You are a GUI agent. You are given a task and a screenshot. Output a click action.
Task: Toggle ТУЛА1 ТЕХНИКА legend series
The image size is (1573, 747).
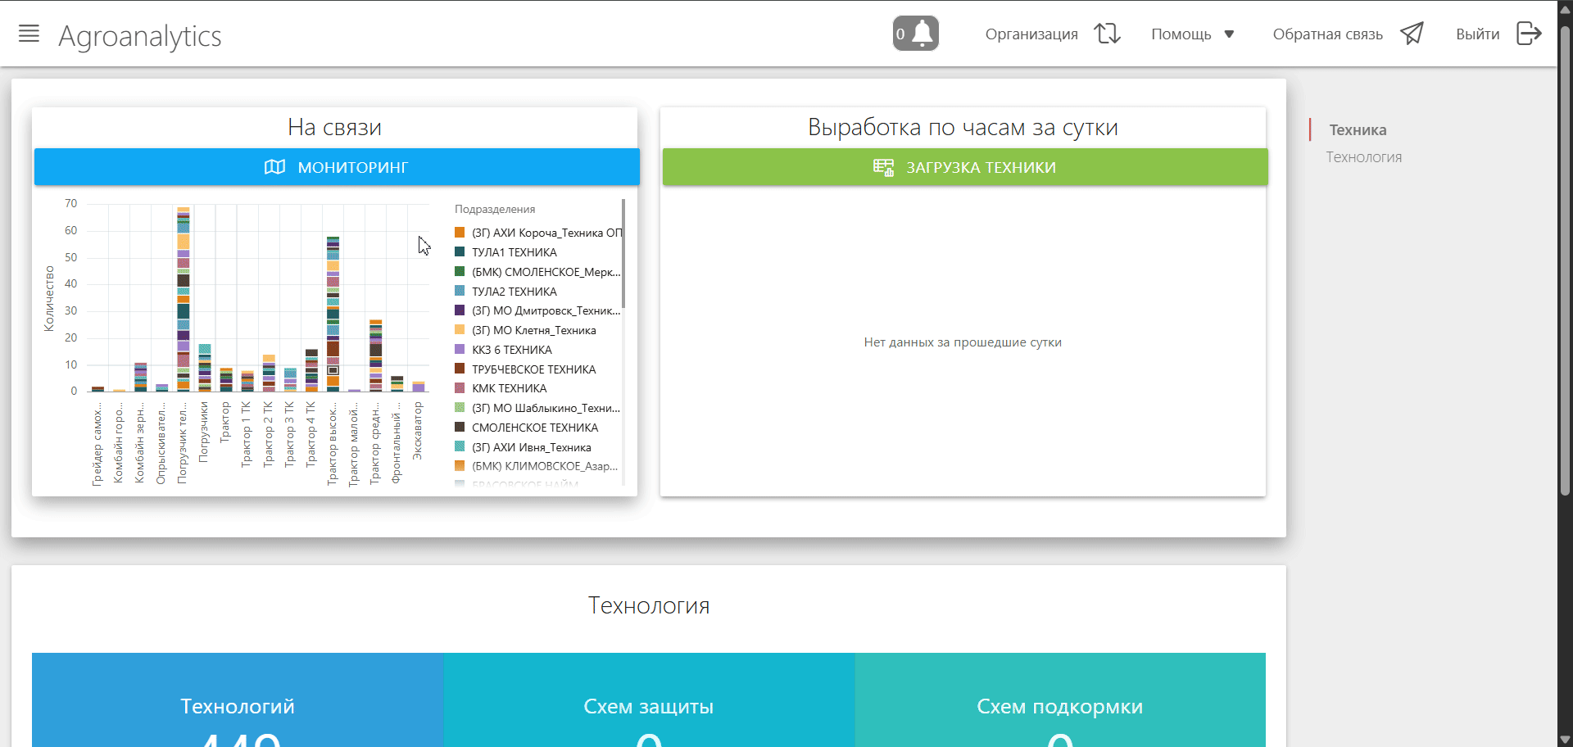tap(514, 252)
